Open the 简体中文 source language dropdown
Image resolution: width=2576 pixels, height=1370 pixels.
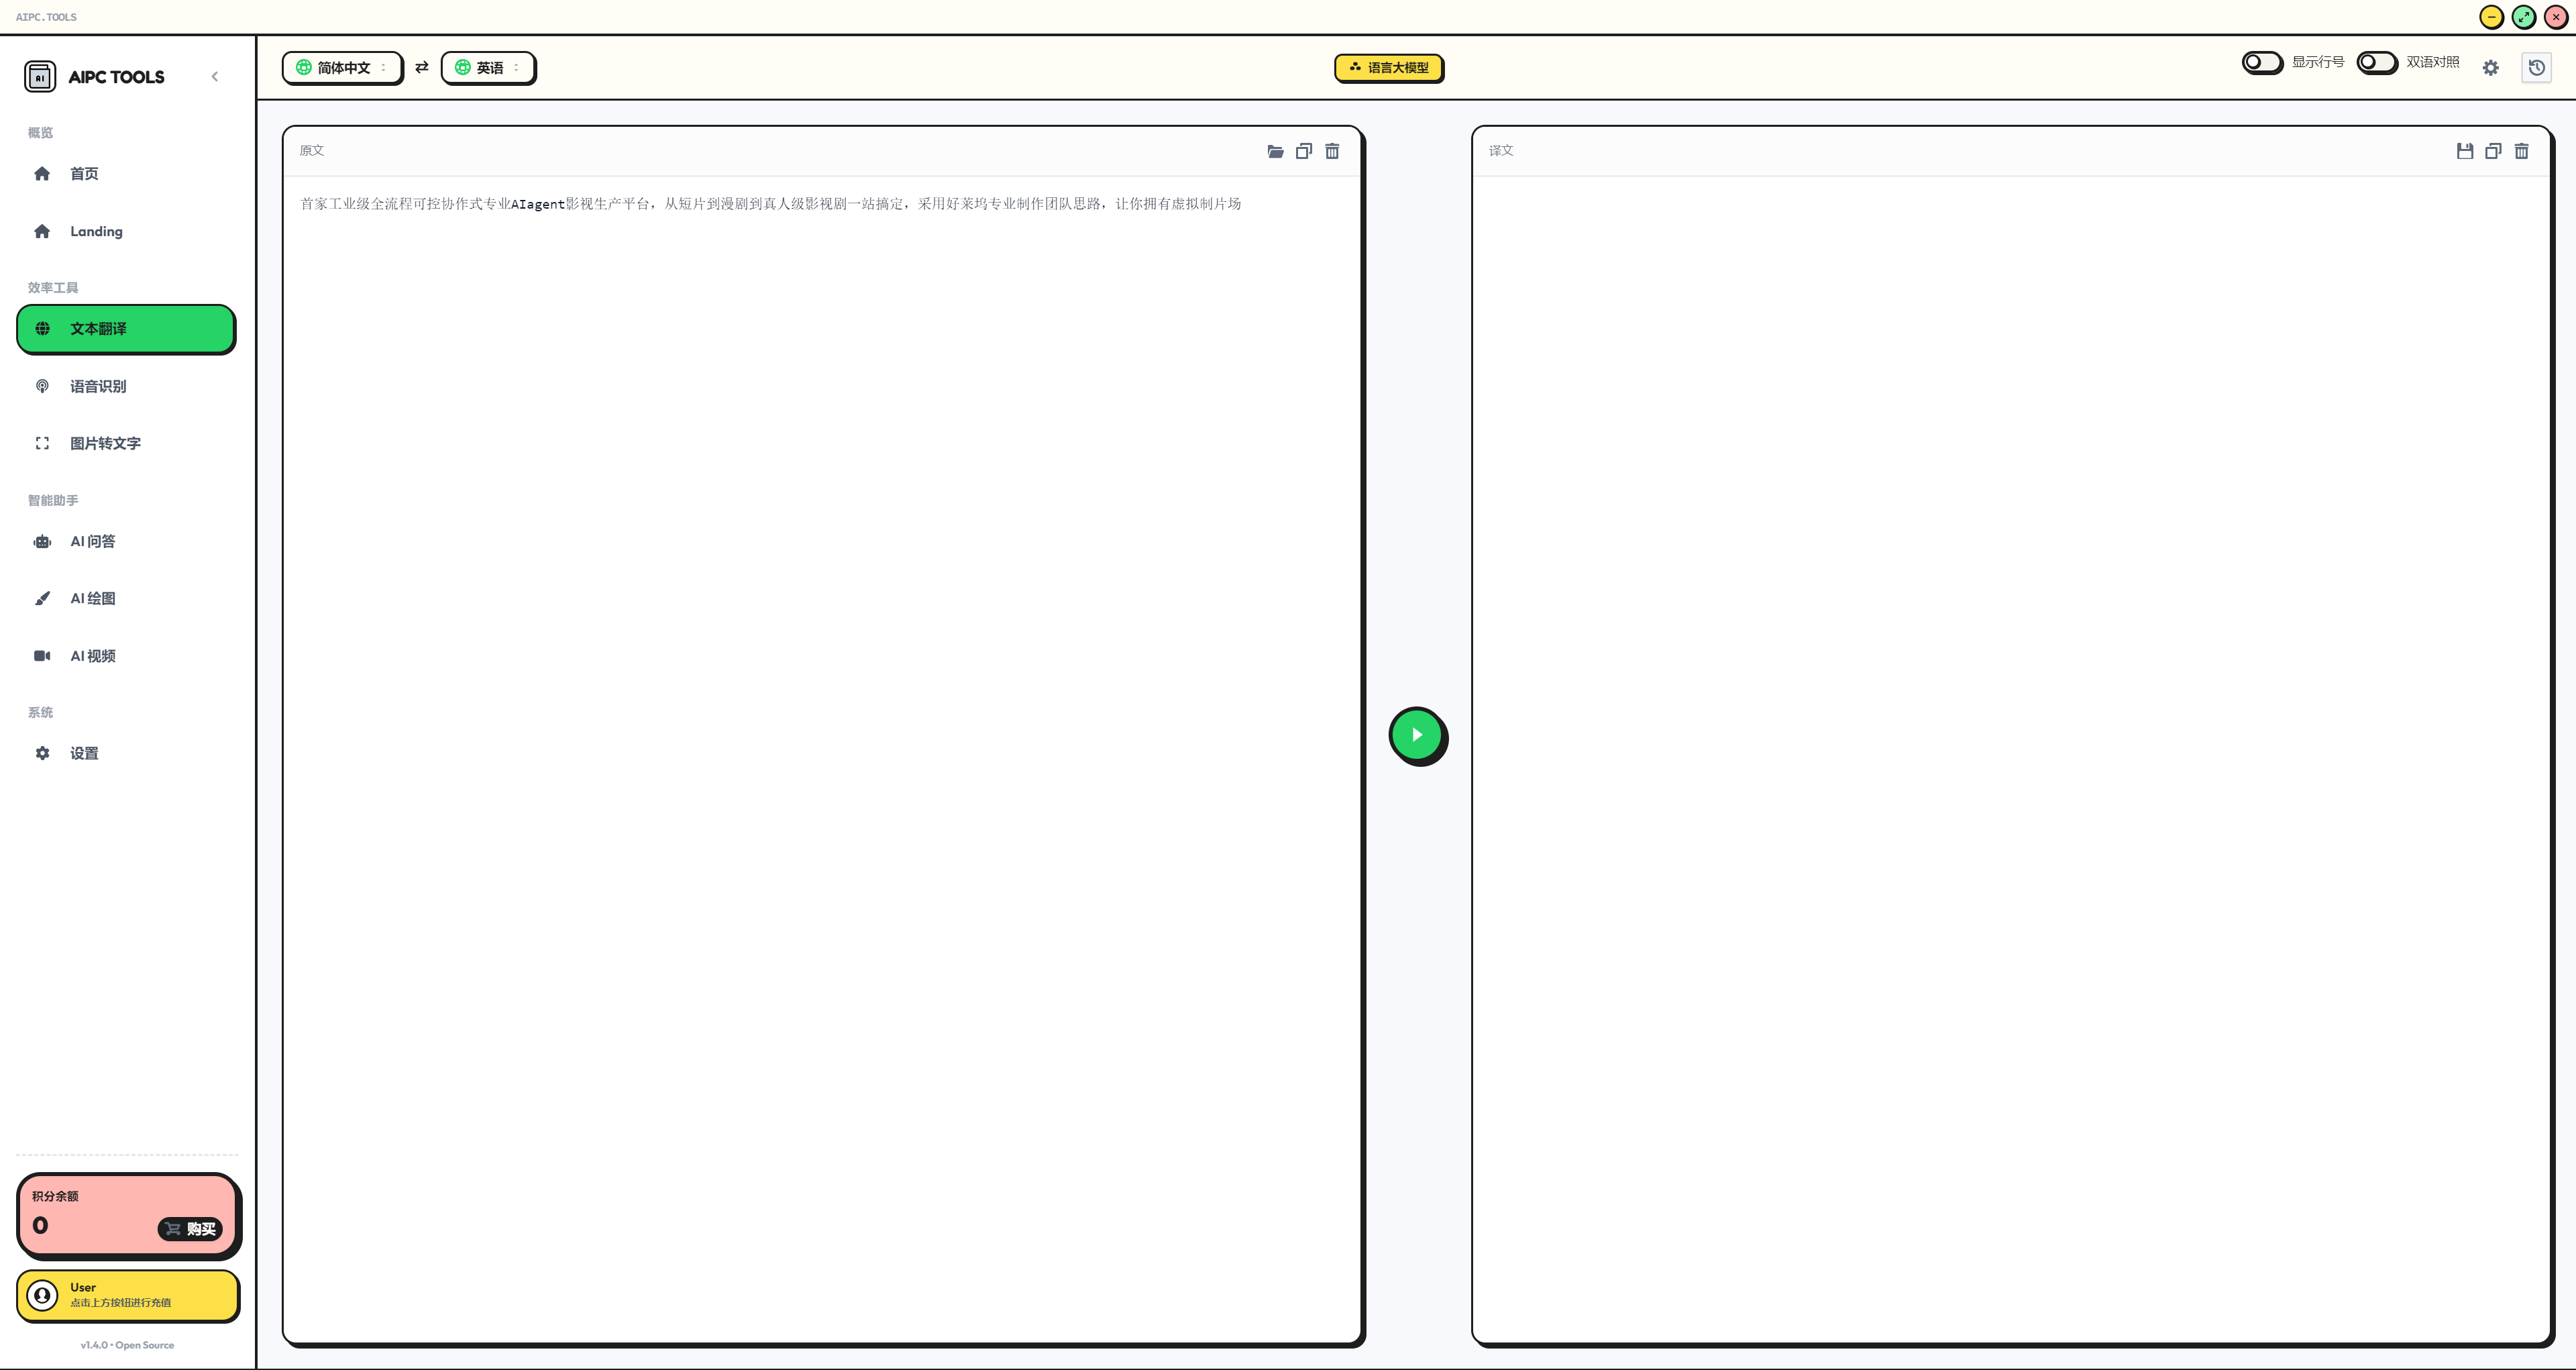pyautogui.click(x=342, y=68)
